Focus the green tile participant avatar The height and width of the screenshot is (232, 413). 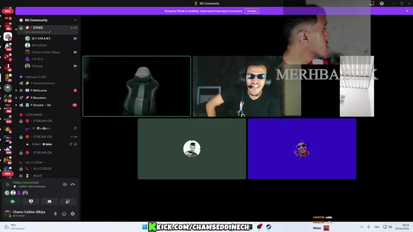[x=192, y=149]
